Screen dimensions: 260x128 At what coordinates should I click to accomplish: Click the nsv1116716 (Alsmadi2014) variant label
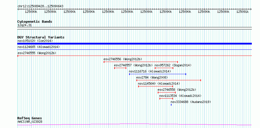point(150,71)
